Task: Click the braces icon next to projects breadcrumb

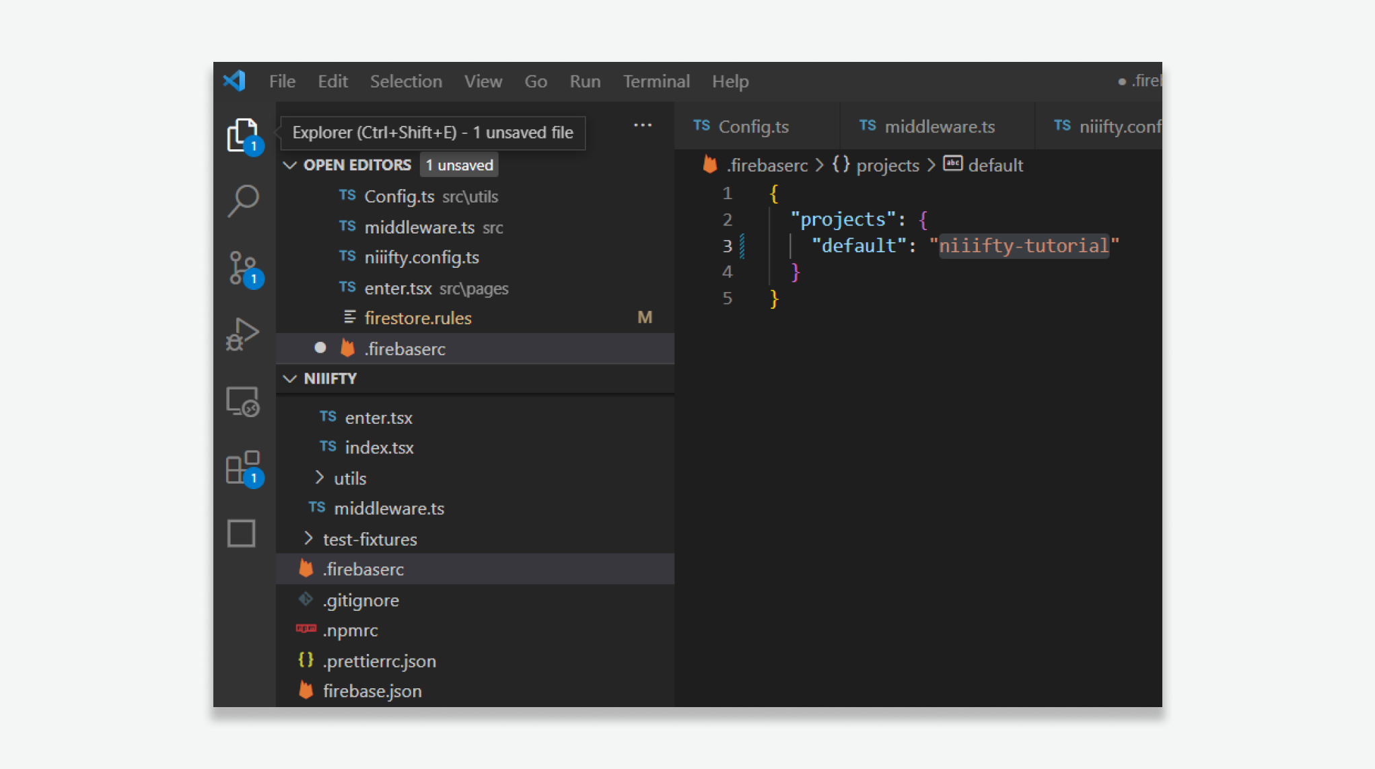Action: click(841, 164)
